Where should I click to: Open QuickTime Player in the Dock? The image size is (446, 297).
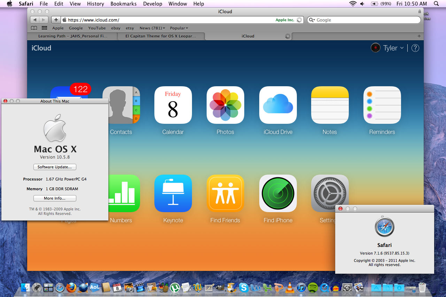pos(324,287)
